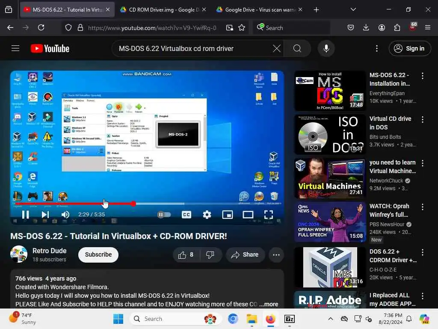438x329 pixels.
Task: Switch to Google Drive Virus scan tab
Action: pos(259,10)
